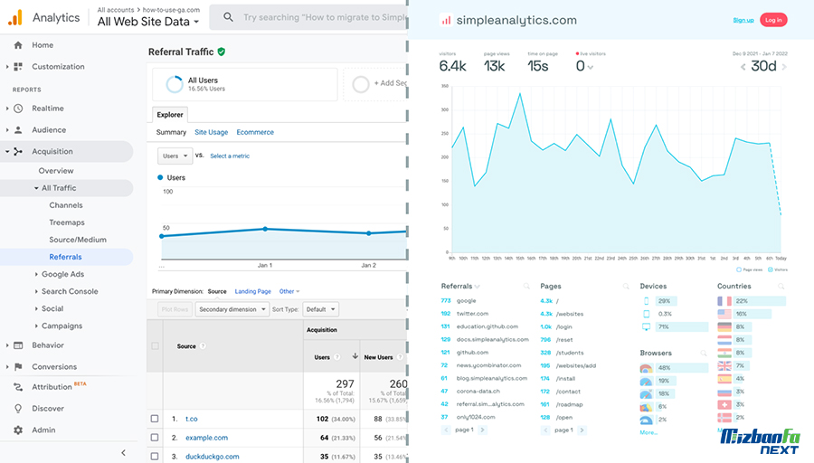Open the Customization dashboard icon
814x463 pixels.
click(x=18, y=66)
